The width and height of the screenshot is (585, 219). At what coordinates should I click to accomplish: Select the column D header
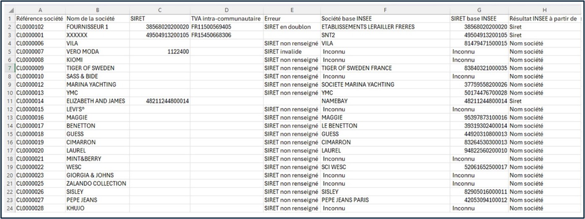tap(227, 10)
